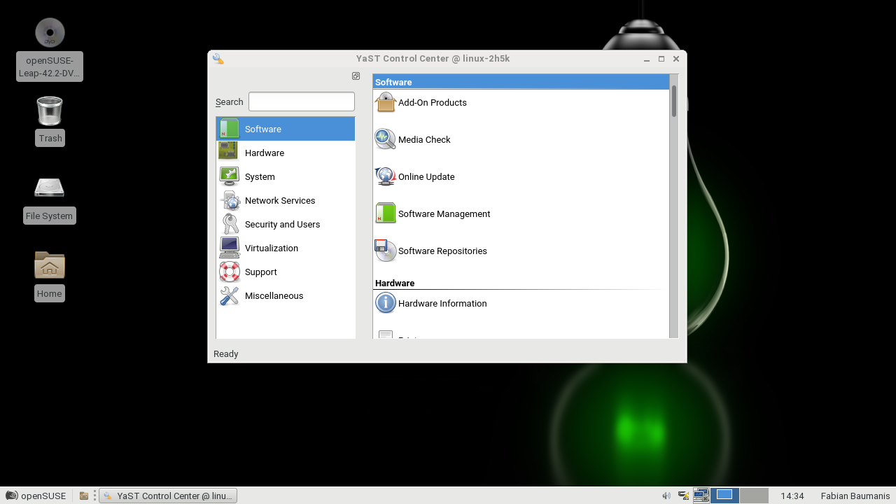
Task: Click the module list vertical scrollbar
Action: [674, 210]
